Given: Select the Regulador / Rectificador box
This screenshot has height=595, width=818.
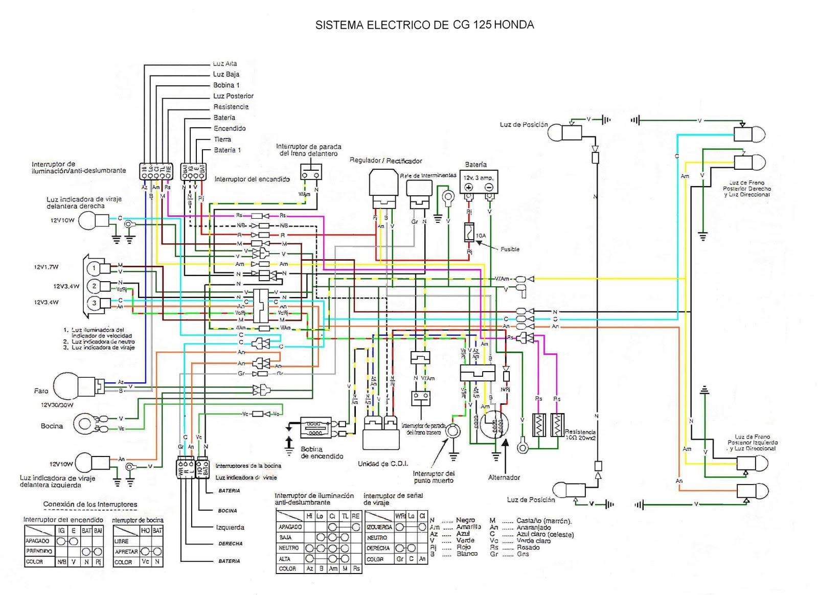Looking at the screenshot, I should pyautogui.click(x=384, y=189).
